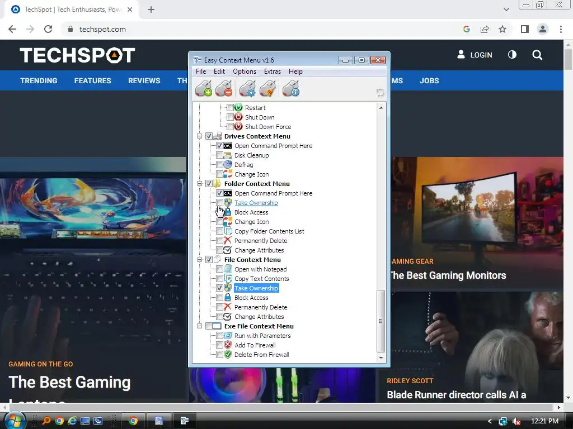The image size is (573, 429).
Task: Collapse the File Context Menu node
Action: [x=200, y=259]
